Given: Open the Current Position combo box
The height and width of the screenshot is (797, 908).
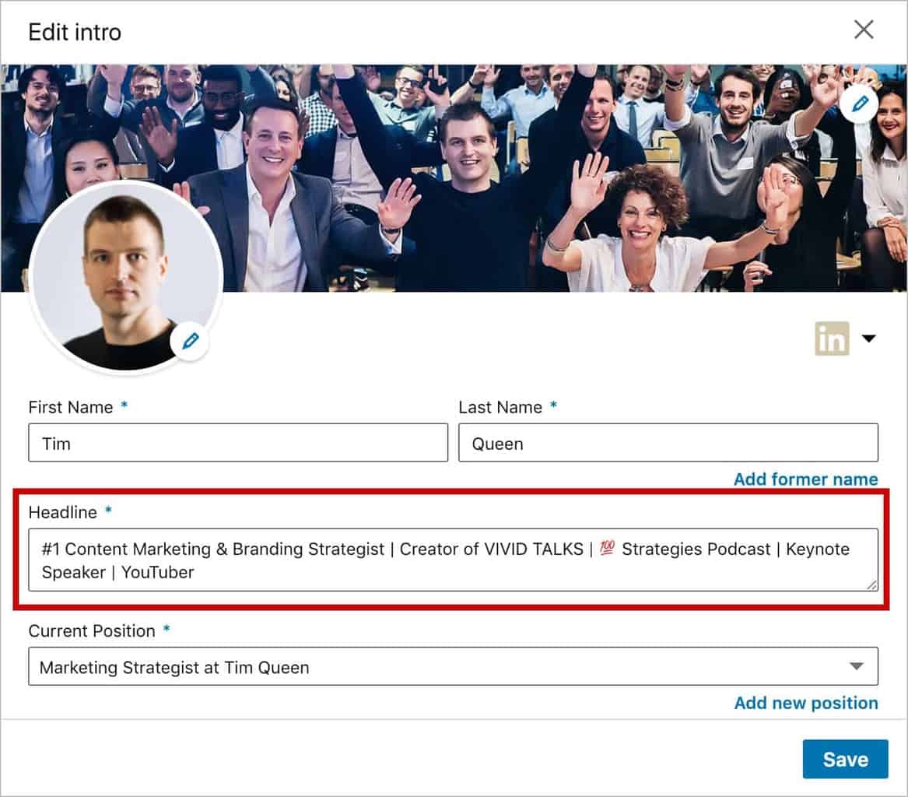Looking at the screenshot, I should (436, 667).
